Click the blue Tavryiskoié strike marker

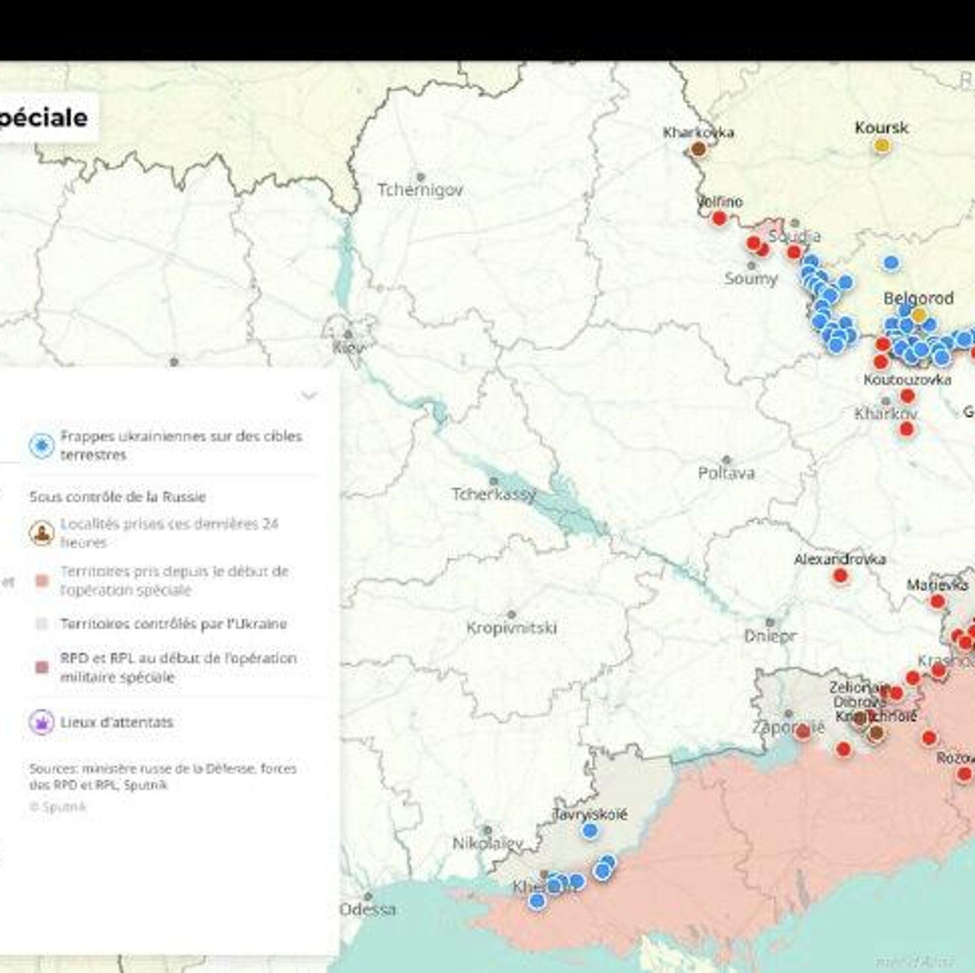[590, 831]
